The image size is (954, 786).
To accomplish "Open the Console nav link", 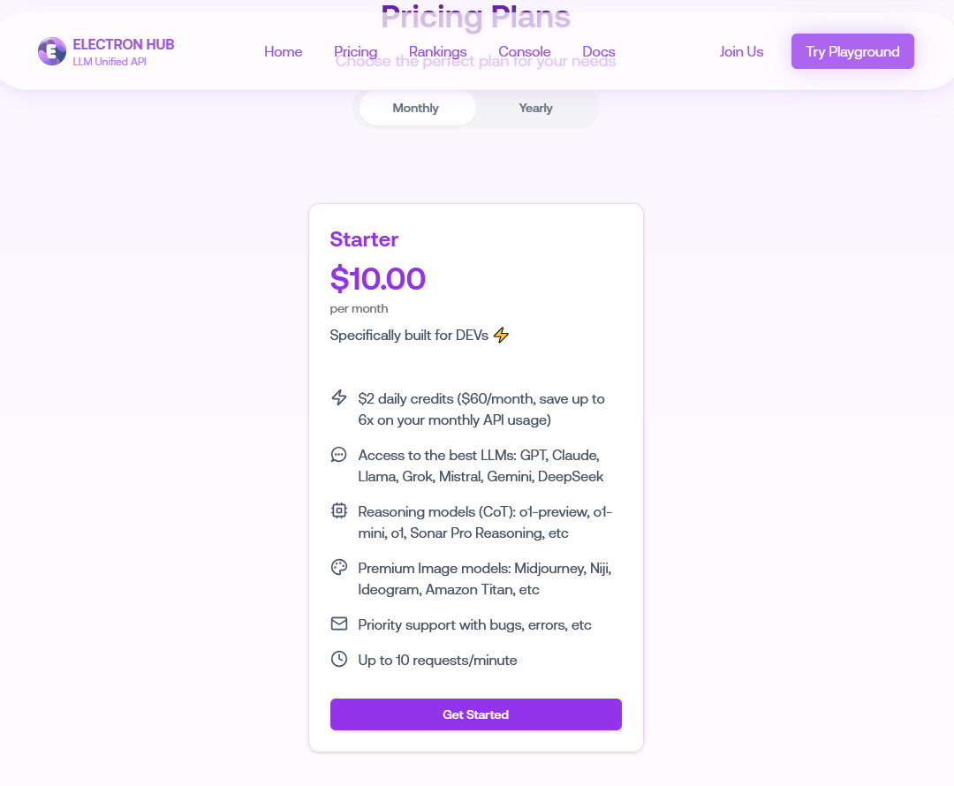I will [525, 52].
